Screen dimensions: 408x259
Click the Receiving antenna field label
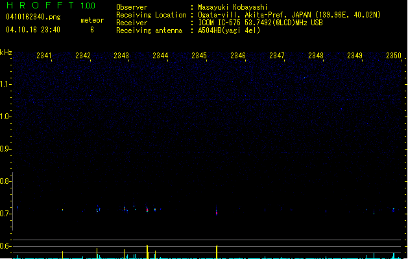(x=149, y=30)
